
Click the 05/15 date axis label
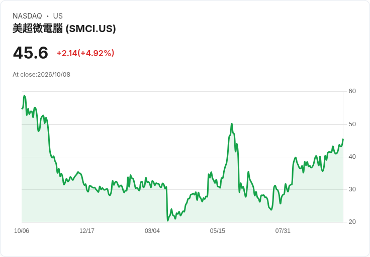pyautogui.click(x=218, y=231)
